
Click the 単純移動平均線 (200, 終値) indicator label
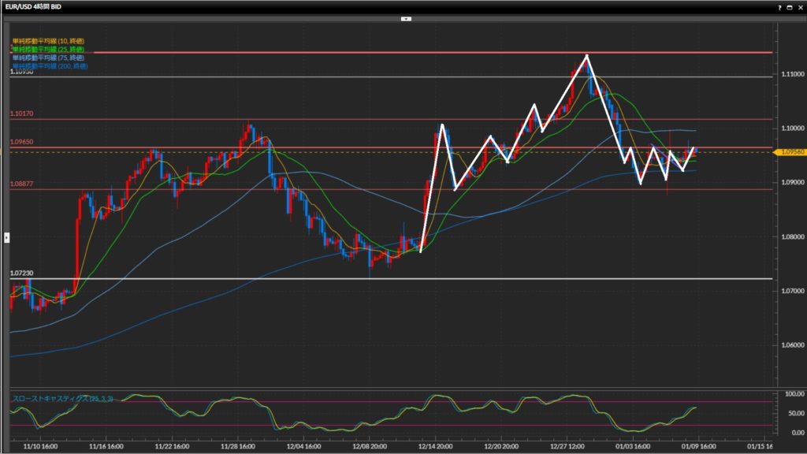tap(50, 66)
